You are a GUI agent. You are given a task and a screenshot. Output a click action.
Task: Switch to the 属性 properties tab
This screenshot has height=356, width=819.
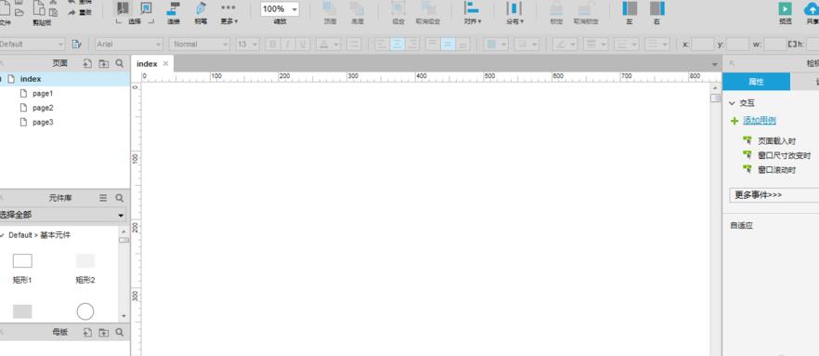[x=756, y=82]
